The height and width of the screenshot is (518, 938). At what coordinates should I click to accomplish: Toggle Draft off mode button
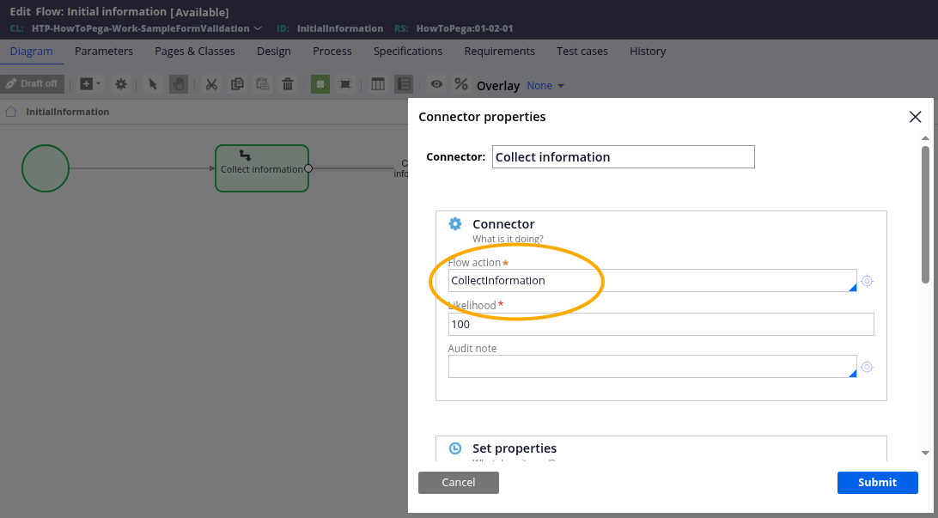33,84
